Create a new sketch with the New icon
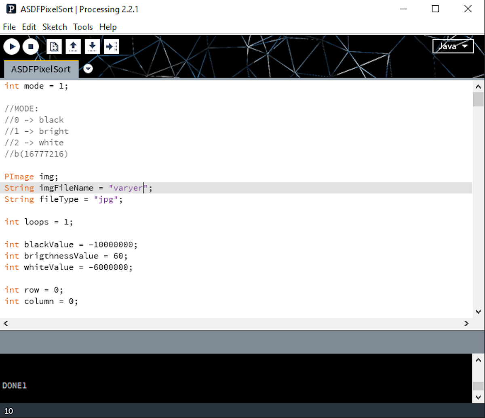The height and width of the screenshot is (418, 485). pyautogui.click(x=54, y=46)
